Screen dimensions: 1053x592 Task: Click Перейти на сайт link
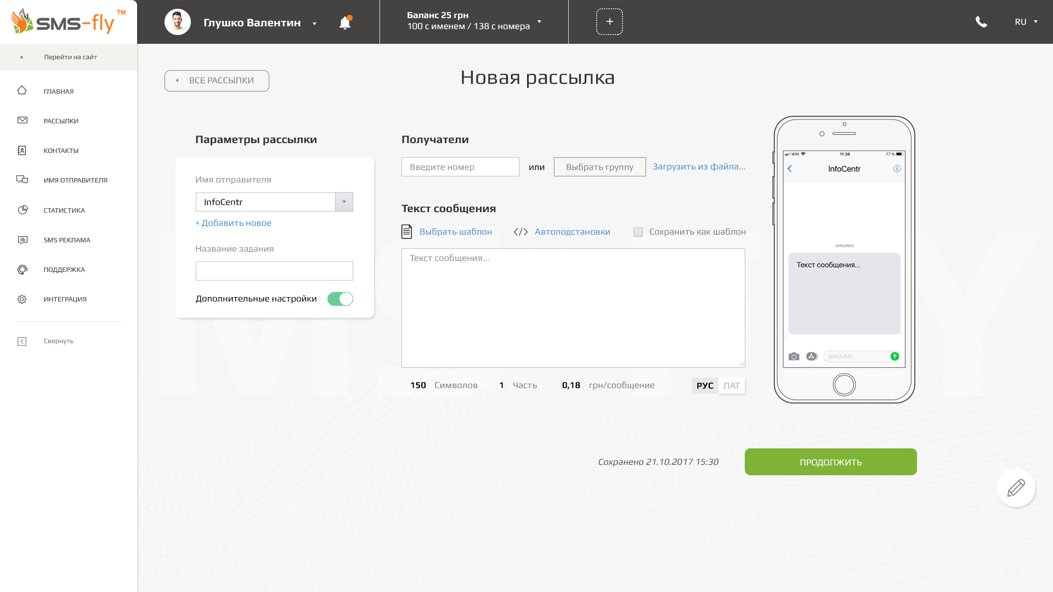[70, 57]
